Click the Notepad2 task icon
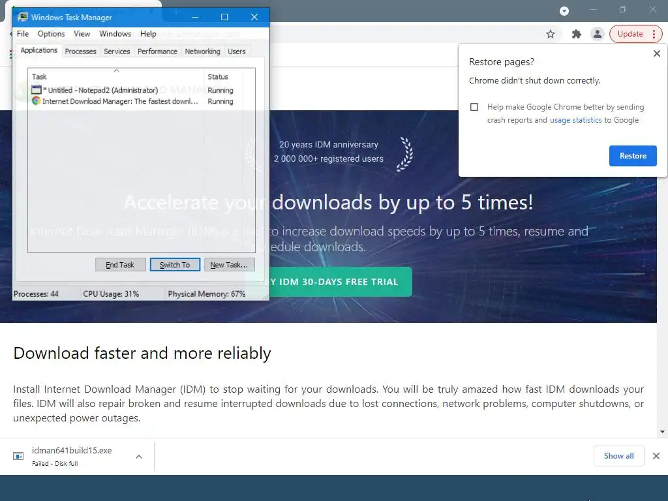 (x=37, y=90)
